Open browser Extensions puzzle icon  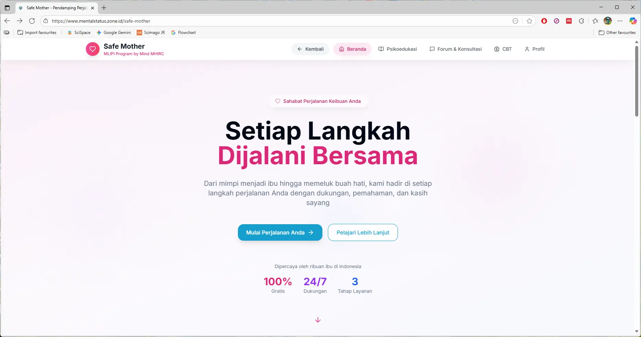point(581,21)
